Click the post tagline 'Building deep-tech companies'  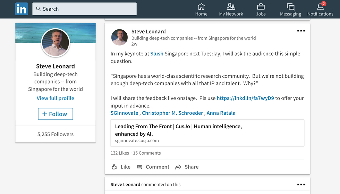click(x=194, y=38)
